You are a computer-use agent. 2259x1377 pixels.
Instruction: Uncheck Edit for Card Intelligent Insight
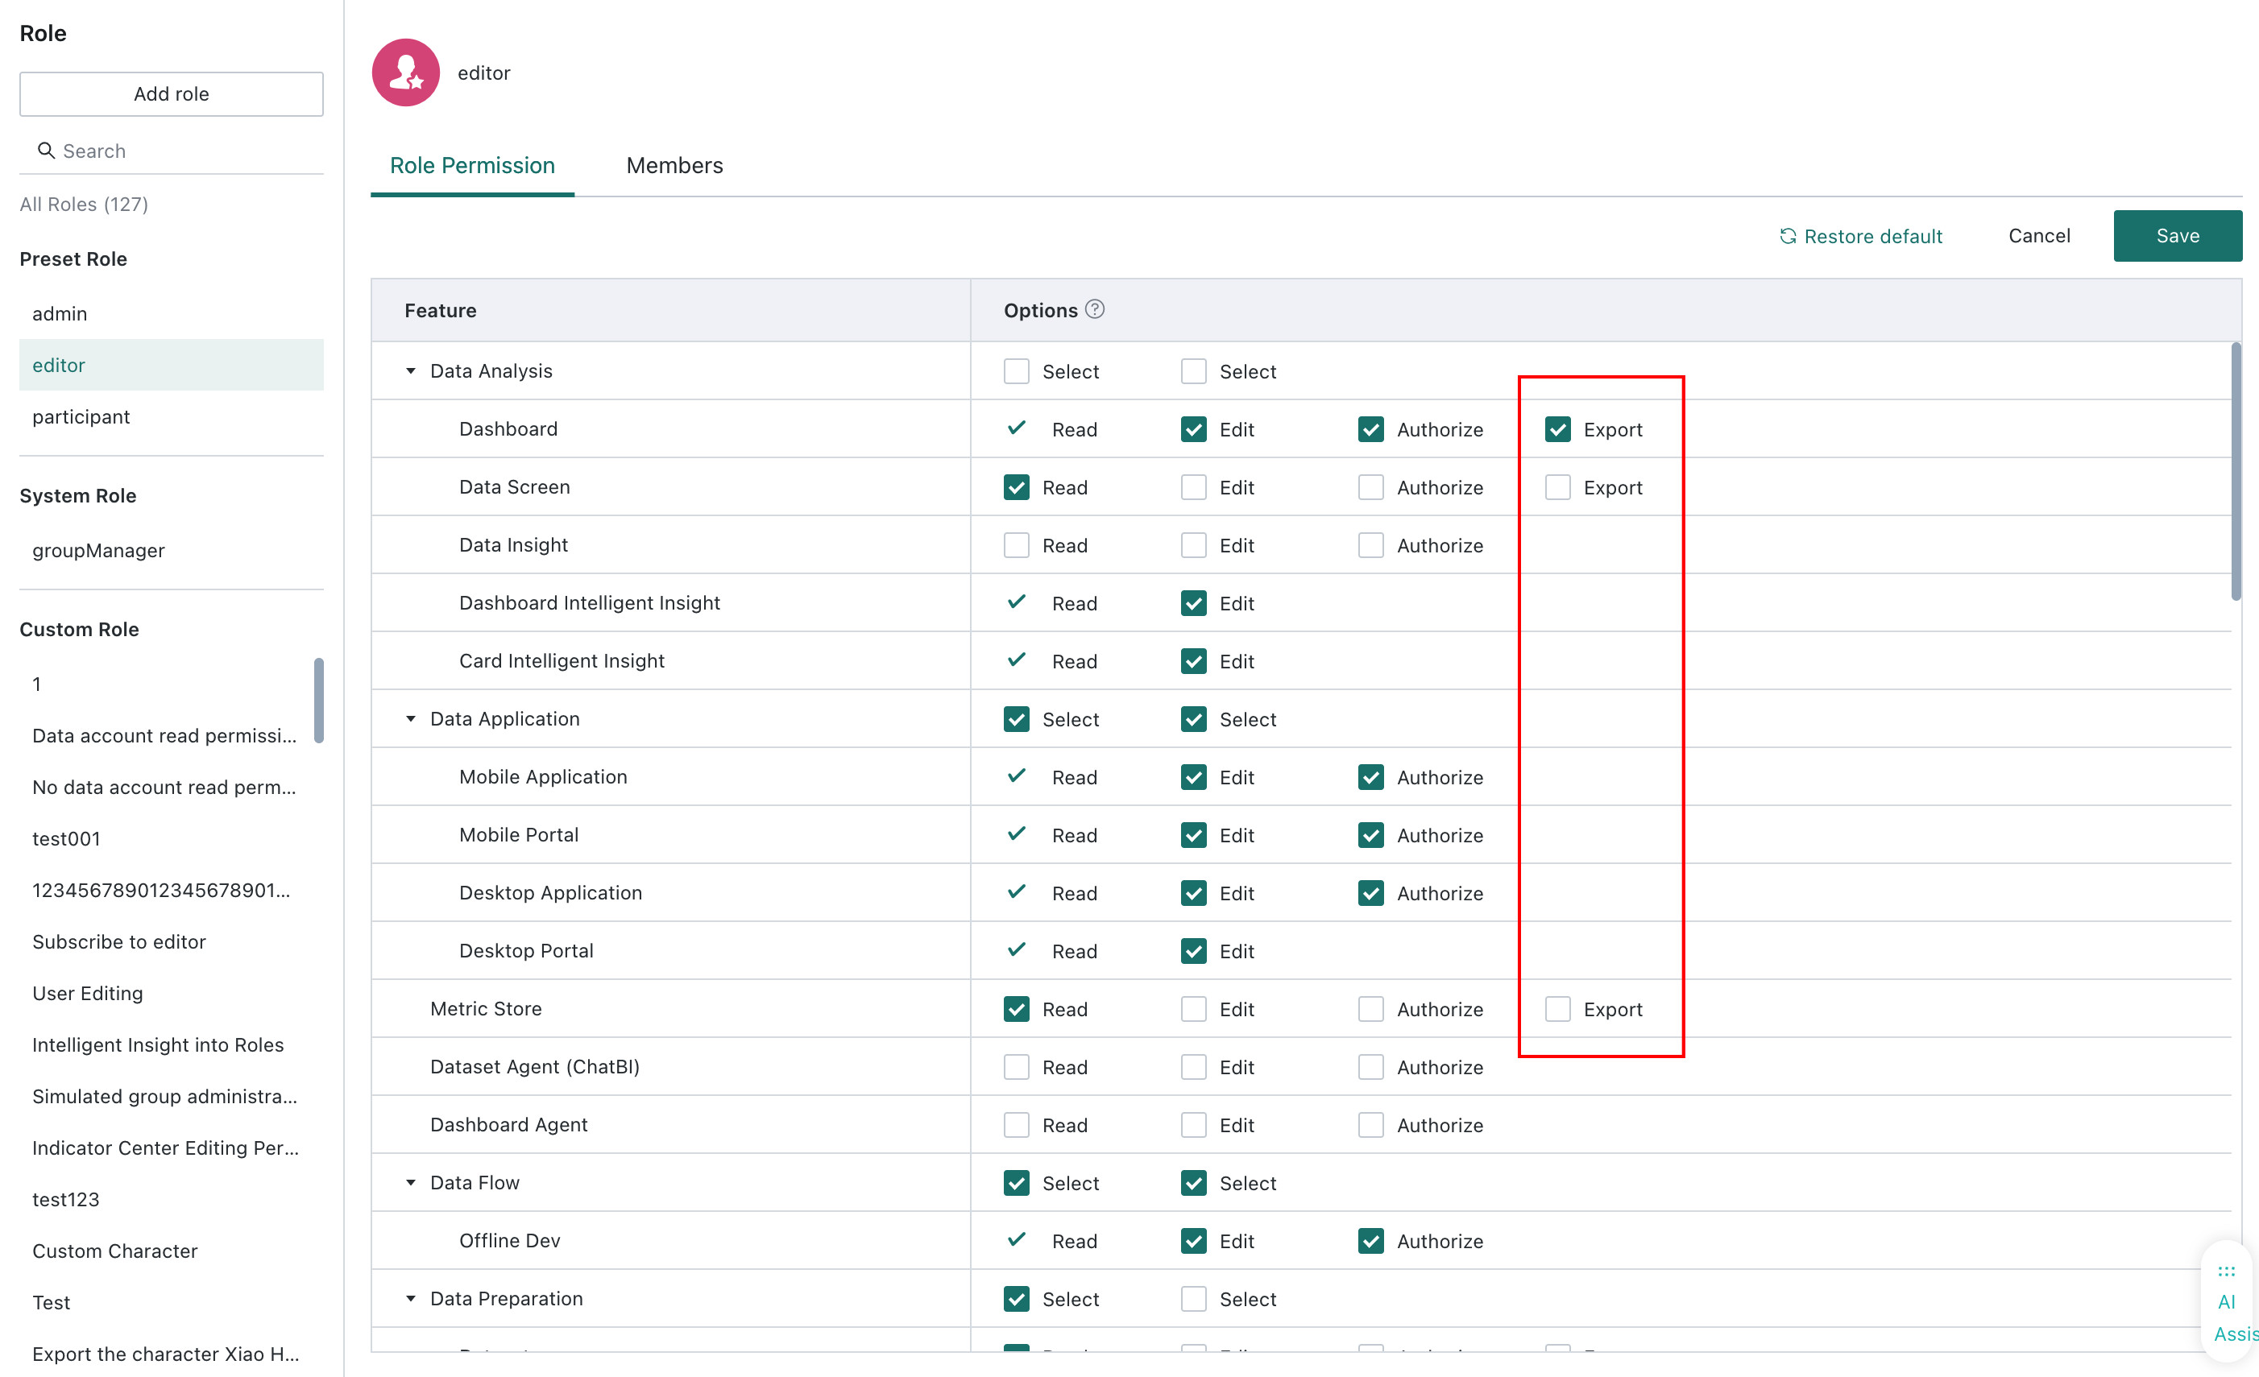click(x=1194, y=661)
